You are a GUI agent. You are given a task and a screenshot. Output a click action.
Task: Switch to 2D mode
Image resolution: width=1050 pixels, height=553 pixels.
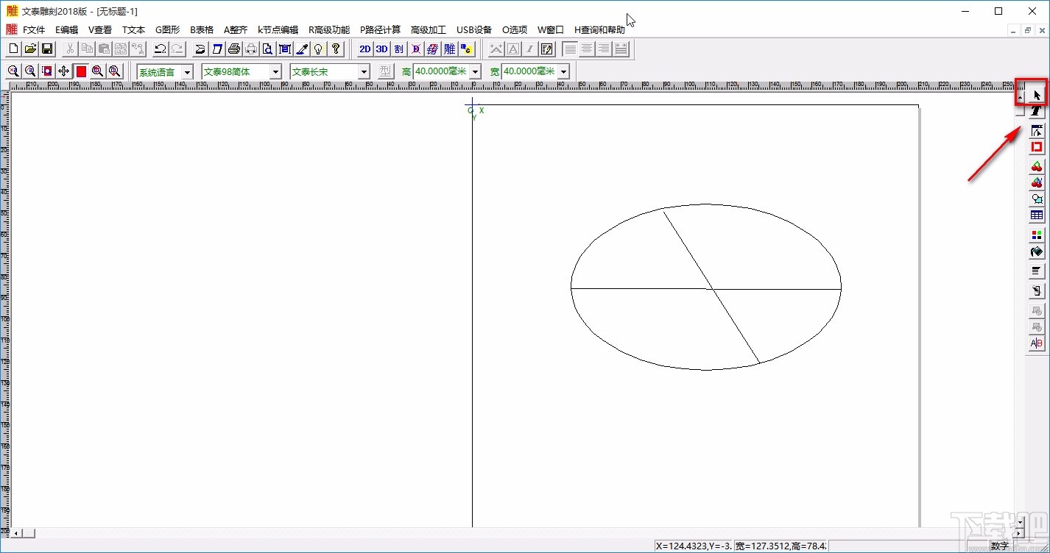[364, 49]
